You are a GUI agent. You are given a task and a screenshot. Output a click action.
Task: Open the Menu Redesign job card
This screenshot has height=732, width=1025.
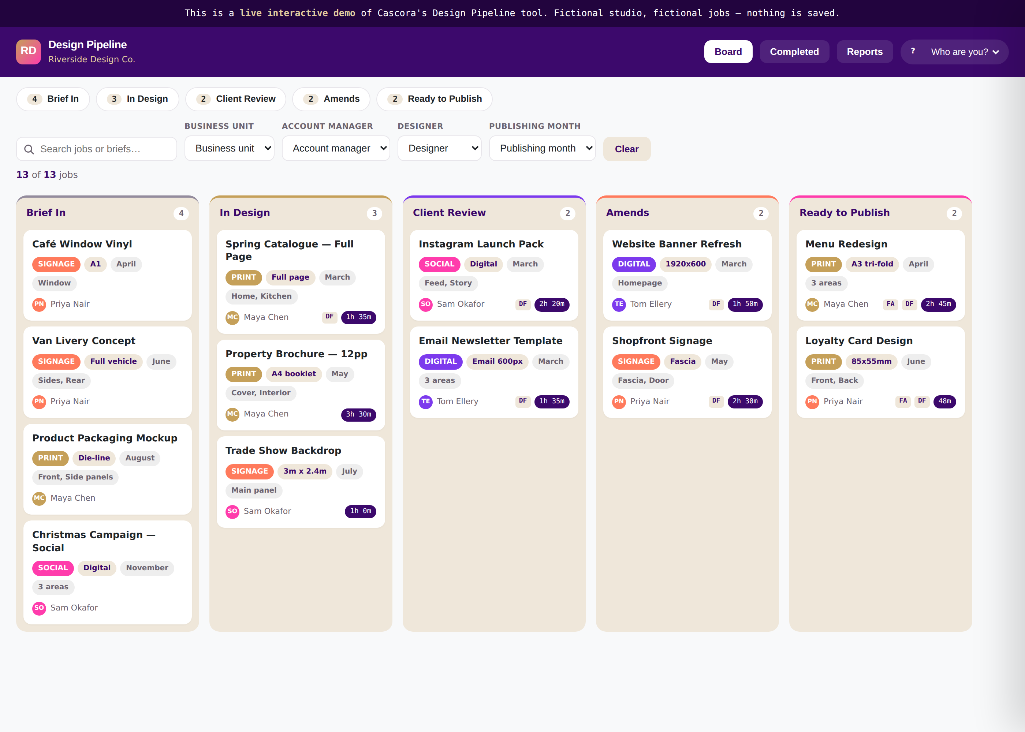click(x=880, y=275)
